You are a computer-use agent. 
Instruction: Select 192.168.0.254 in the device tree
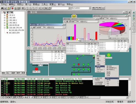14,33
